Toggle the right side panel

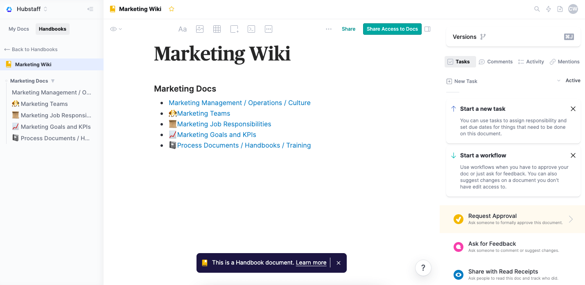click(427, 29)
